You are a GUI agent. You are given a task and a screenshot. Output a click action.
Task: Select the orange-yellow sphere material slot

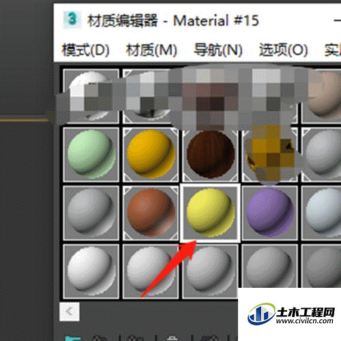(x=151, y=155)
